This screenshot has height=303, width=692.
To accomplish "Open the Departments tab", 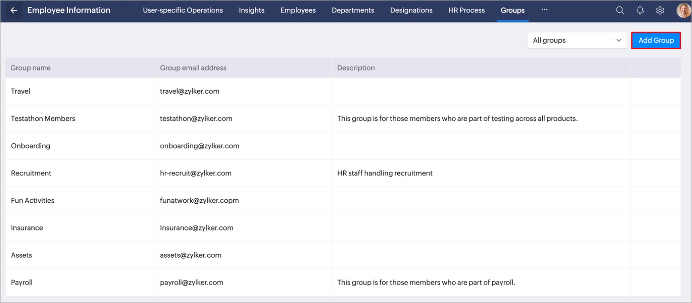I will (x=353, y=10).
